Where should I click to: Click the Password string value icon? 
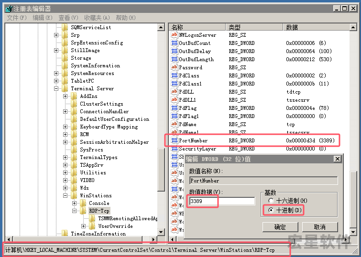(174, 67)
